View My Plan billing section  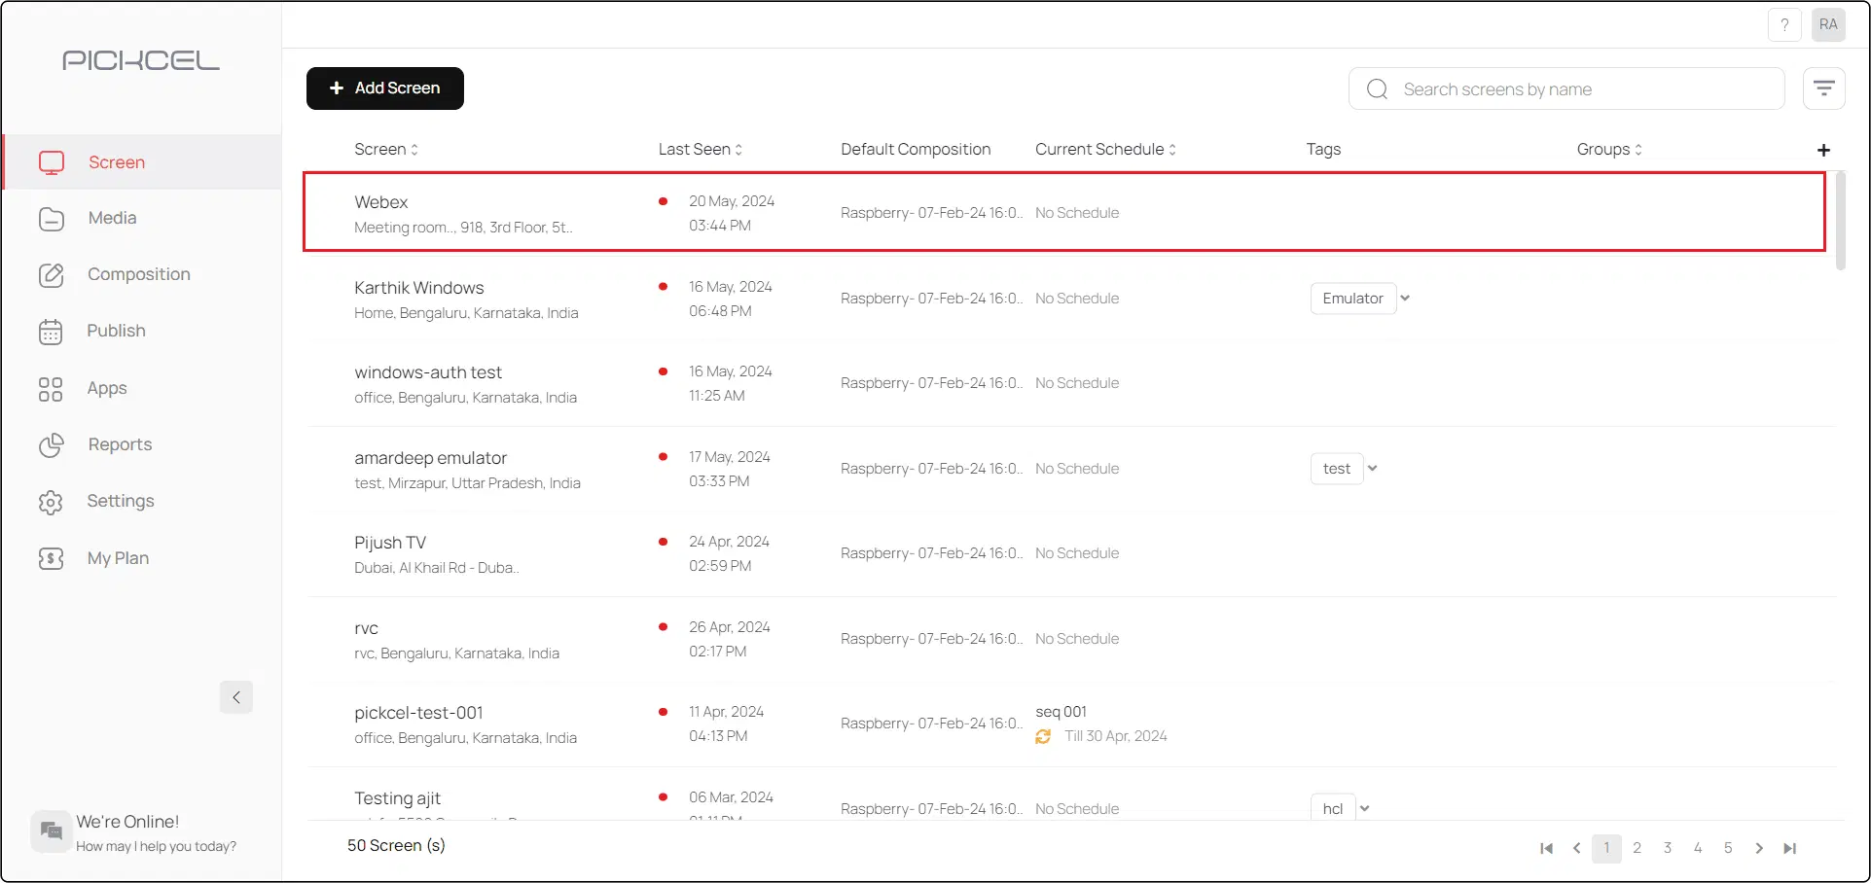pos(118,557)
